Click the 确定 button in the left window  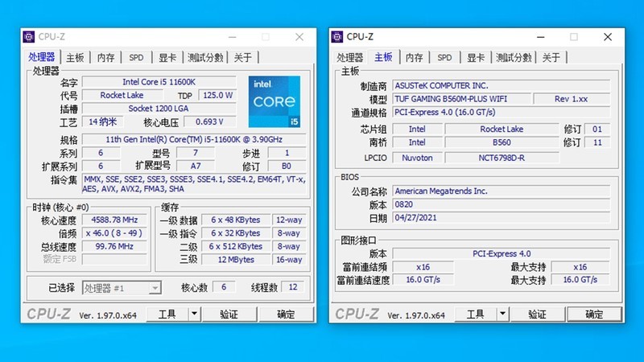coord(286,315)
